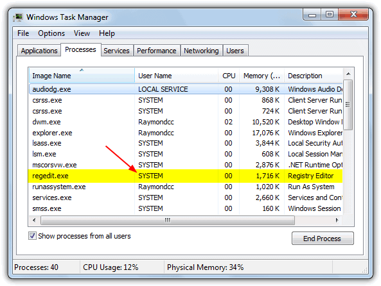The height and width of the screenshot is (286, 381).
Task: Click the Registry Editor description cell
Action: pos(311,176)
